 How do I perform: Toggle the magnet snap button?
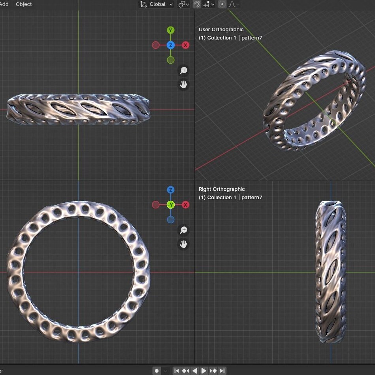tap(197, 4)
